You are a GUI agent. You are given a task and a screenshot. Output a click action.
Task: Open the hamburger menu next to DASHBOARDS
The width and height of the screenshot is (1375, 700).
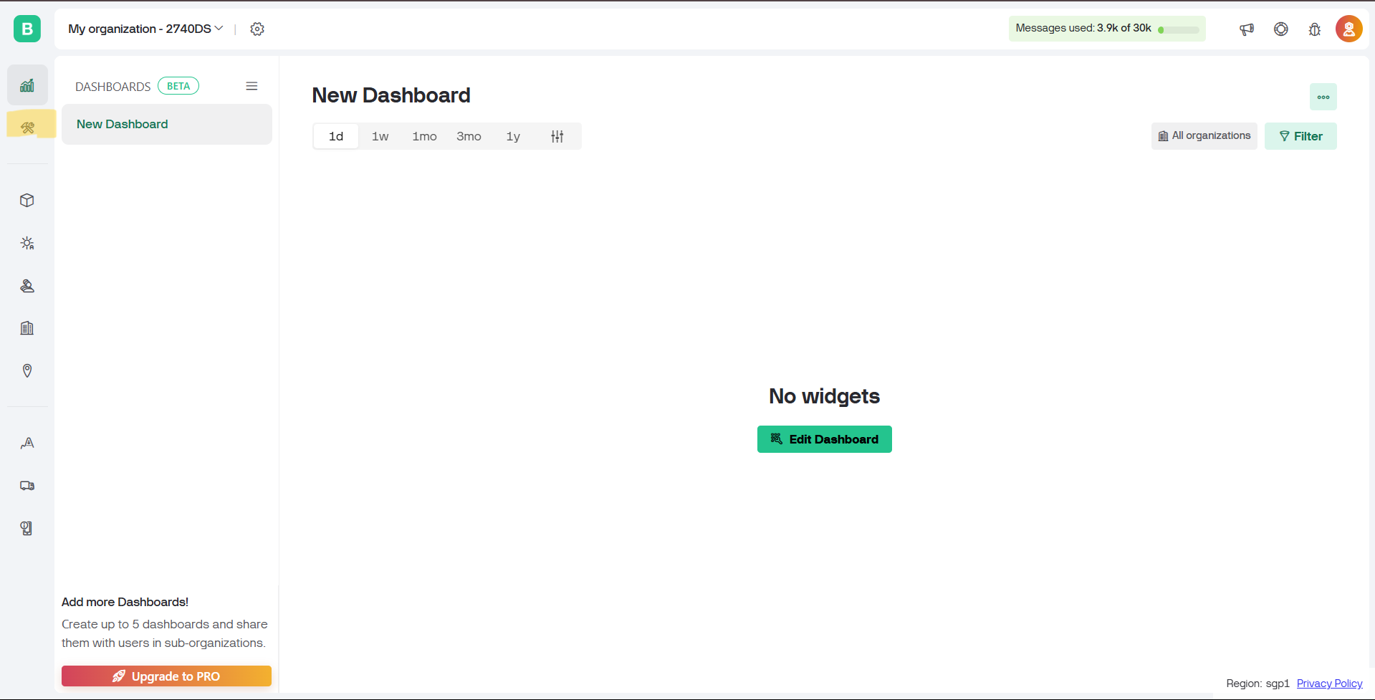[251, 86]
